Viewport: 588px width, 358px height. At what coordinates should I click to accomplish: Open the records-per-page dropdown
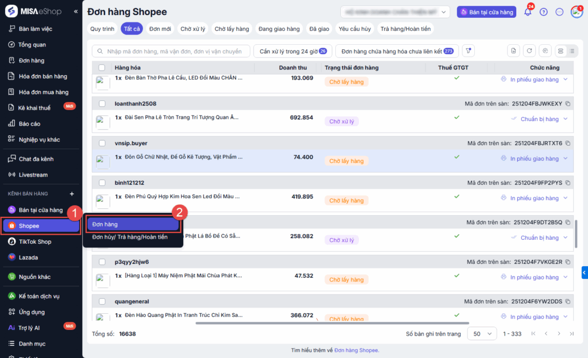pos(482,333)
